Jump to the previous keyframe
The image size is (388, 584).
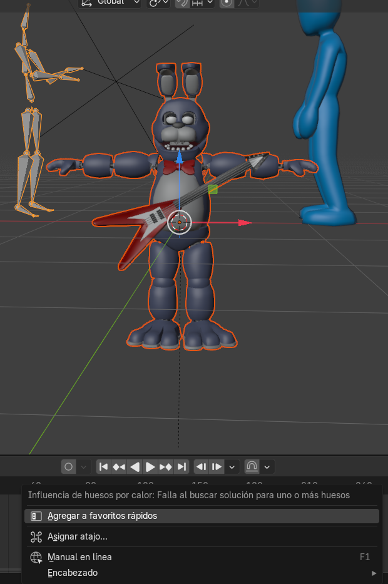[x=119, y=467]
